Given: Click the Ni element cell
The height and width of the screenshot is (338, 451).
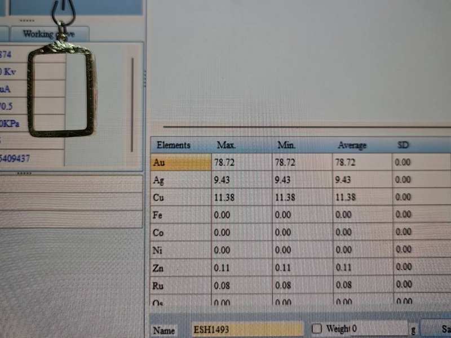Looking at the screenshot, I should coord(180,250).
